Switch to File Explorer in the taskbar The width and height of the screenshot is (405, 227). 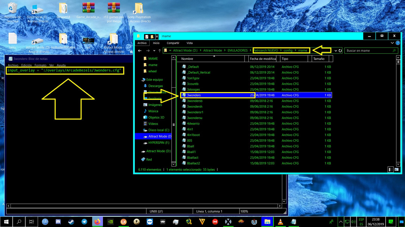pyautogui.click(x=267, y=222)
